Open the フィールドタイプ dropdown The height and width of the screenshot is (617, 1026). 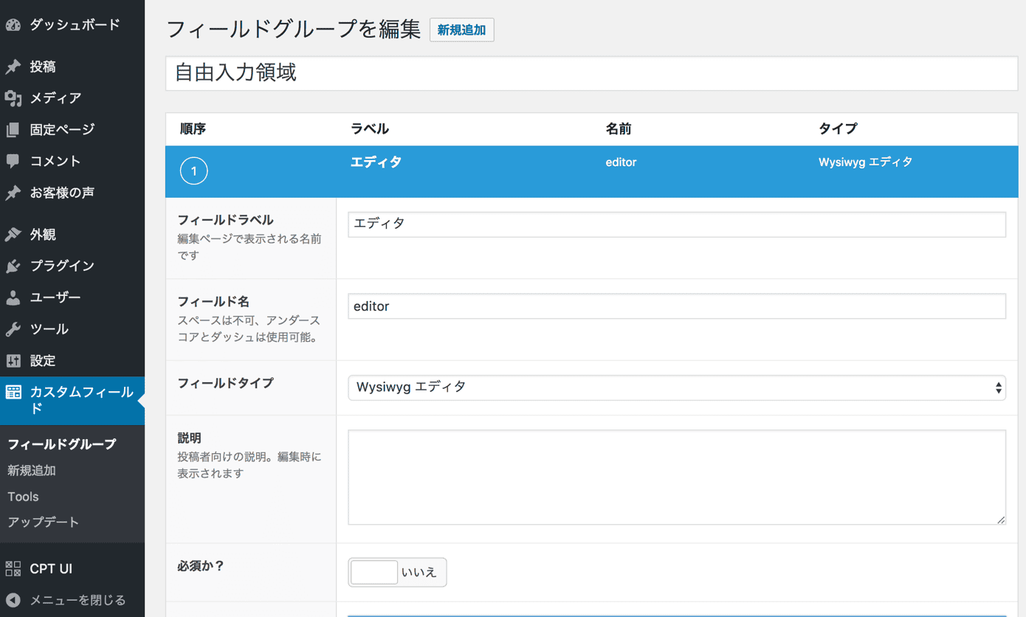[x=677, y=387]
